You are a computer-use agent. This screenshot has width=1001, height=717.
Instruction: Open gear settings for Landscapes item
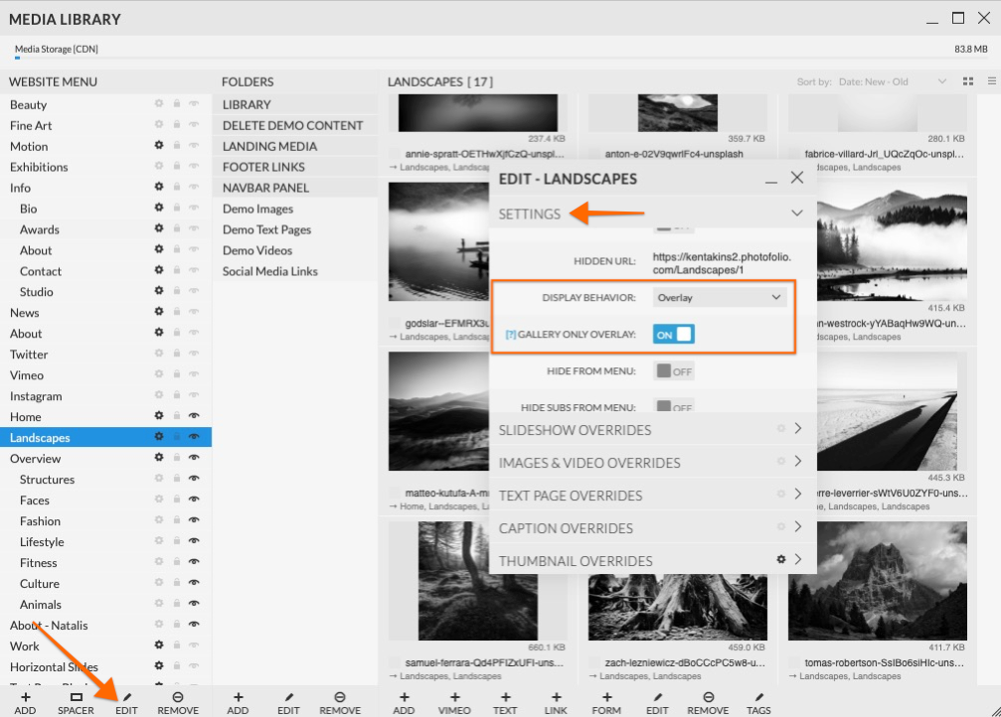(159, 436)
